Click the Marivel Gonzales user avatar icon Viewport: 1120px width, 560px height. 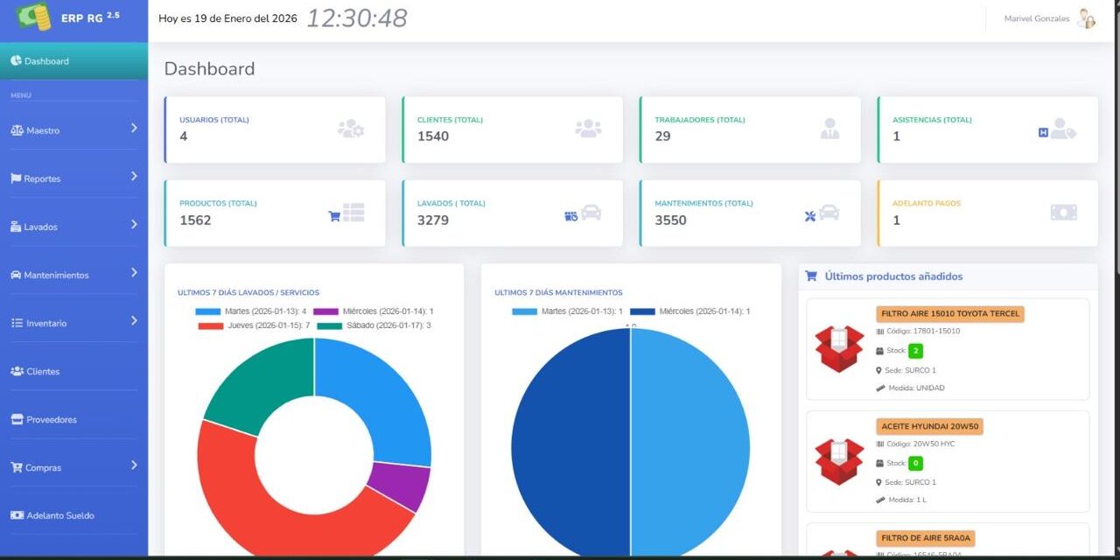[x=1086, y=18]
